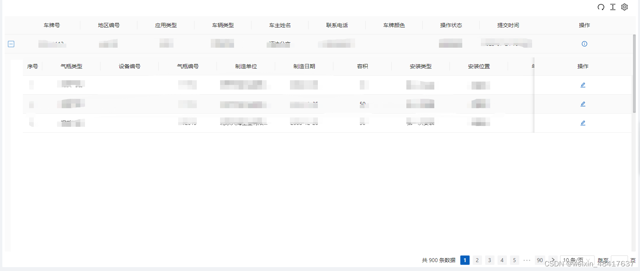Click the 气瓶编号 sub-table header
640x271 pixels.
(188, 66)
